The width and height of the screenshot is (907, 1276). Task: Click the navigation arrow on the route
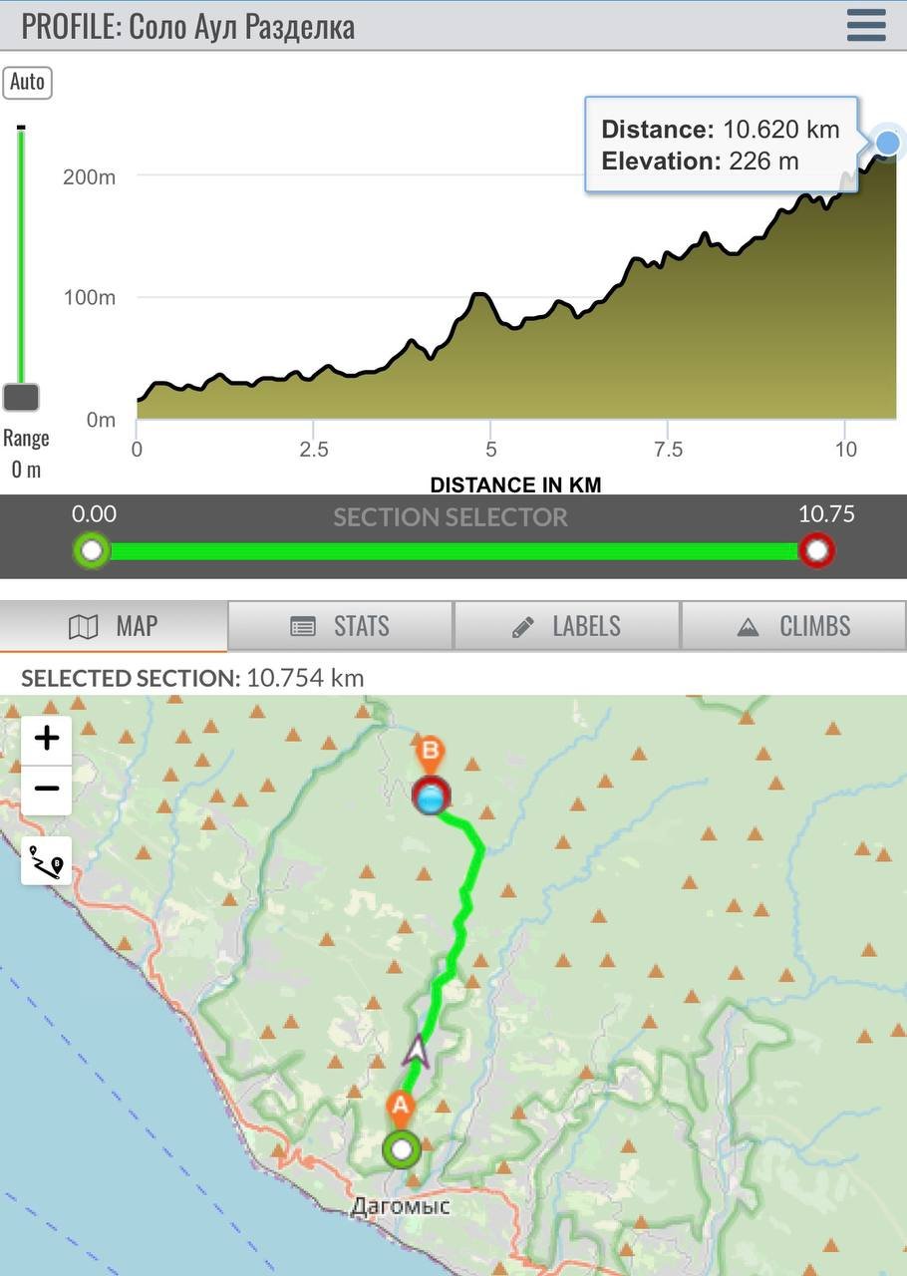419,1052
